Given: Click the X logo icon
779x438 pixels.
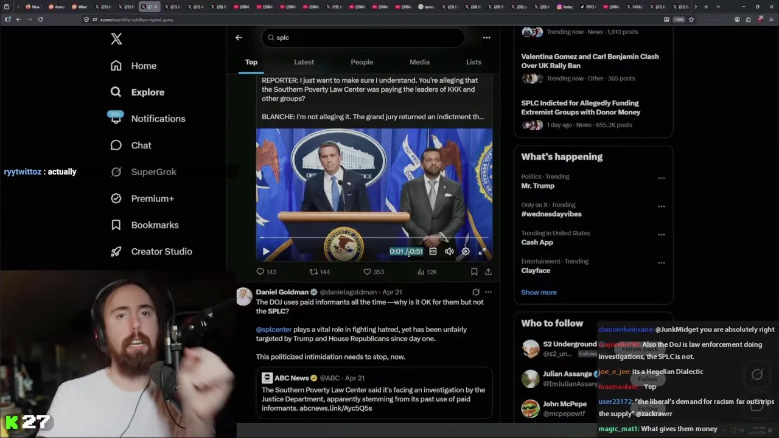Looking at the screenshot, I should point(116,39).
